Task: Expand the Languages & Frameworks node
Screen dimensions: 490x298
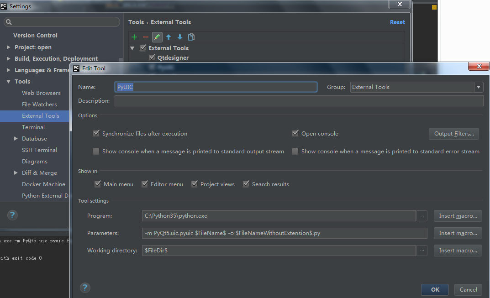Action: (8, 70)
